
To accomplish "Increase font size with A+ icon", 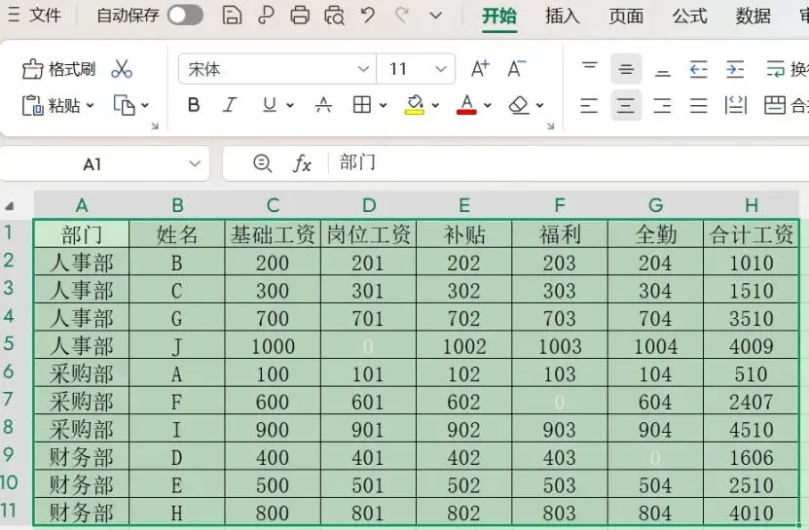I will [480, 69].
